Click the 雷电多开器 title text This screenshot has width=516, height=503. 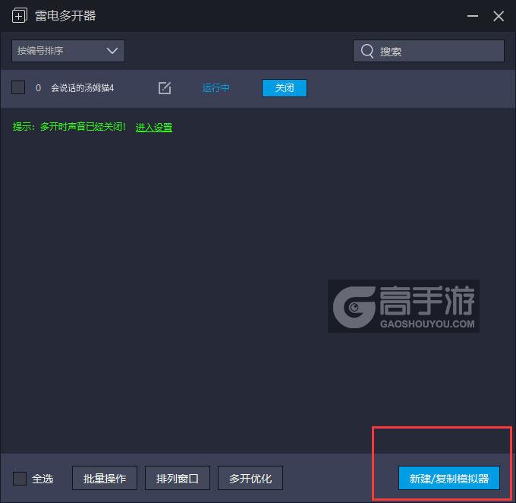pyautogui.click(x=65, y=16)
